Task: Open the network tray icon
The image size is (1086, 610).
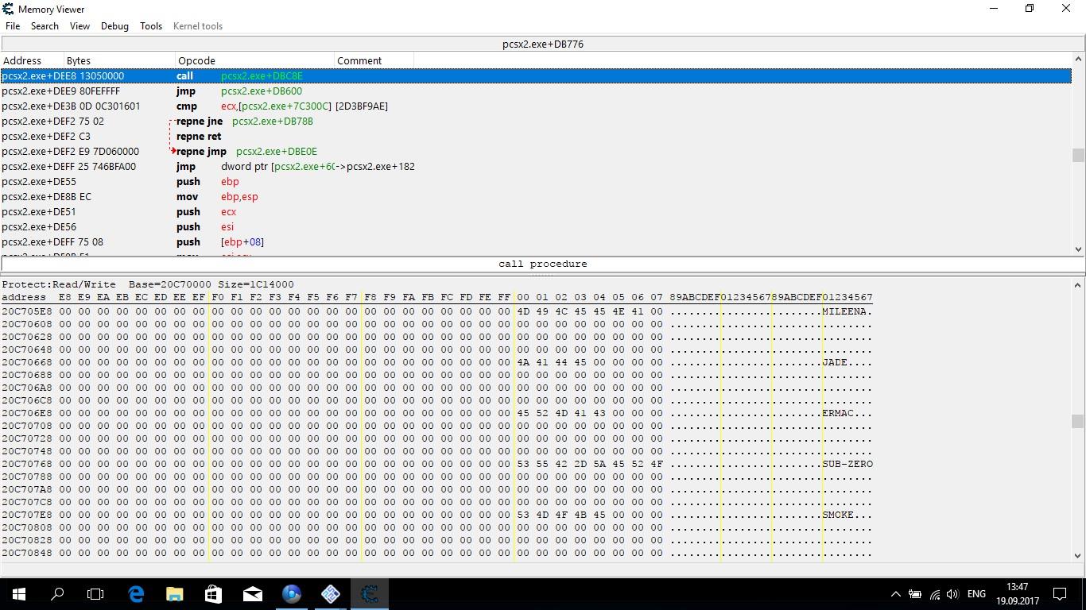Action: (934, 593)
